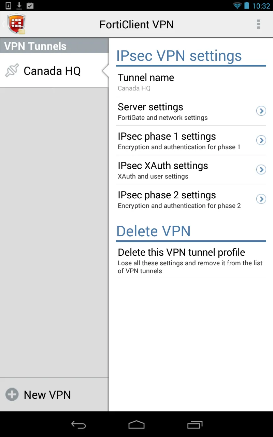273x437 pixels.
Task: Tap the plug icon beside Canada HQ
Action: tap(12, 70)
